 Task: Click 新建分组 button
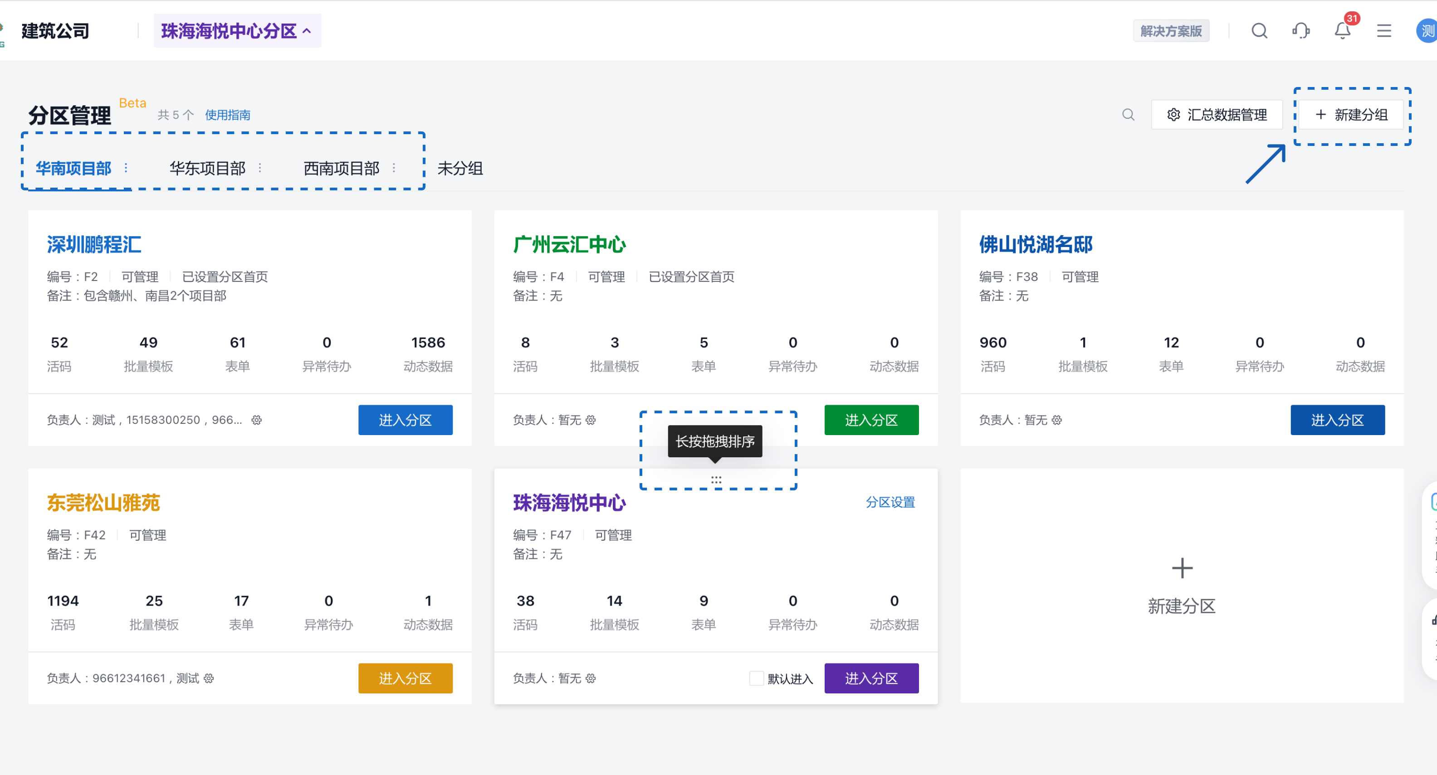coord(1352,115)
